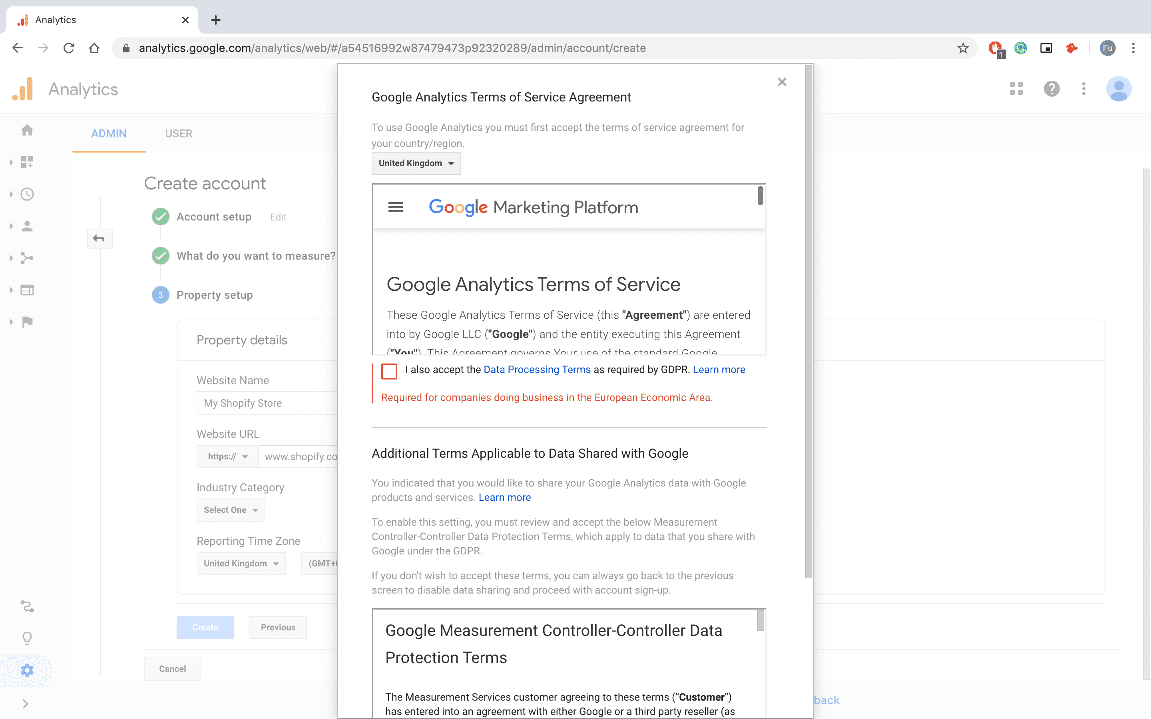Expand the Audience sidebar section arrow

(x=11, y=226)
